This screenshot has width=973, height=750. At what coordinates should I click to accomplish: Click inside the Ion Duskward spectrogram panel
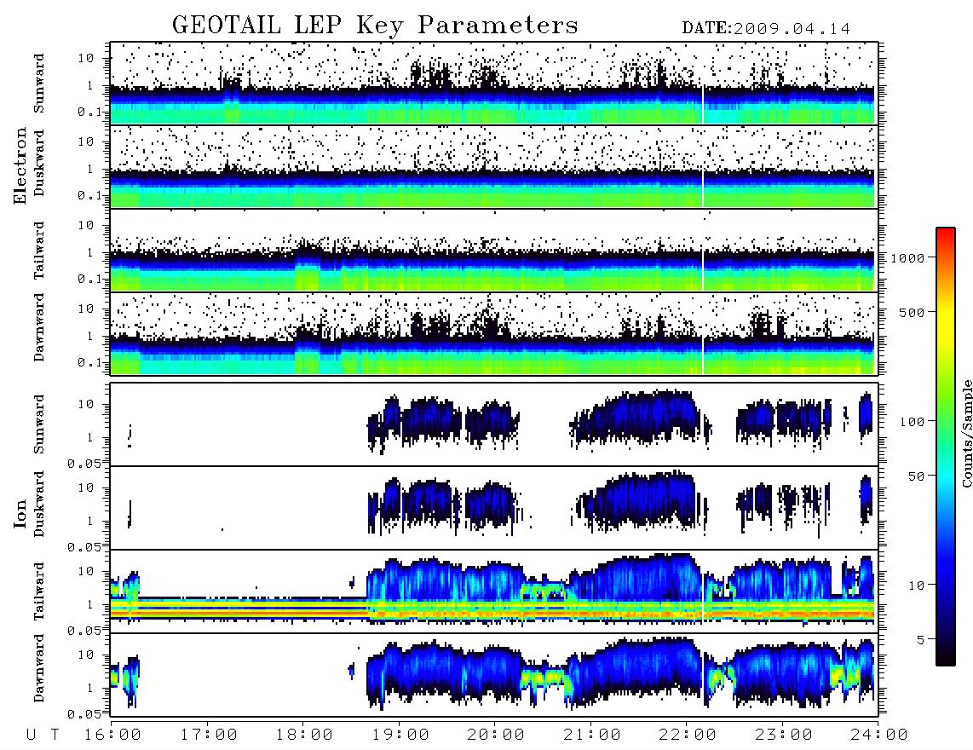pos(494,507)
